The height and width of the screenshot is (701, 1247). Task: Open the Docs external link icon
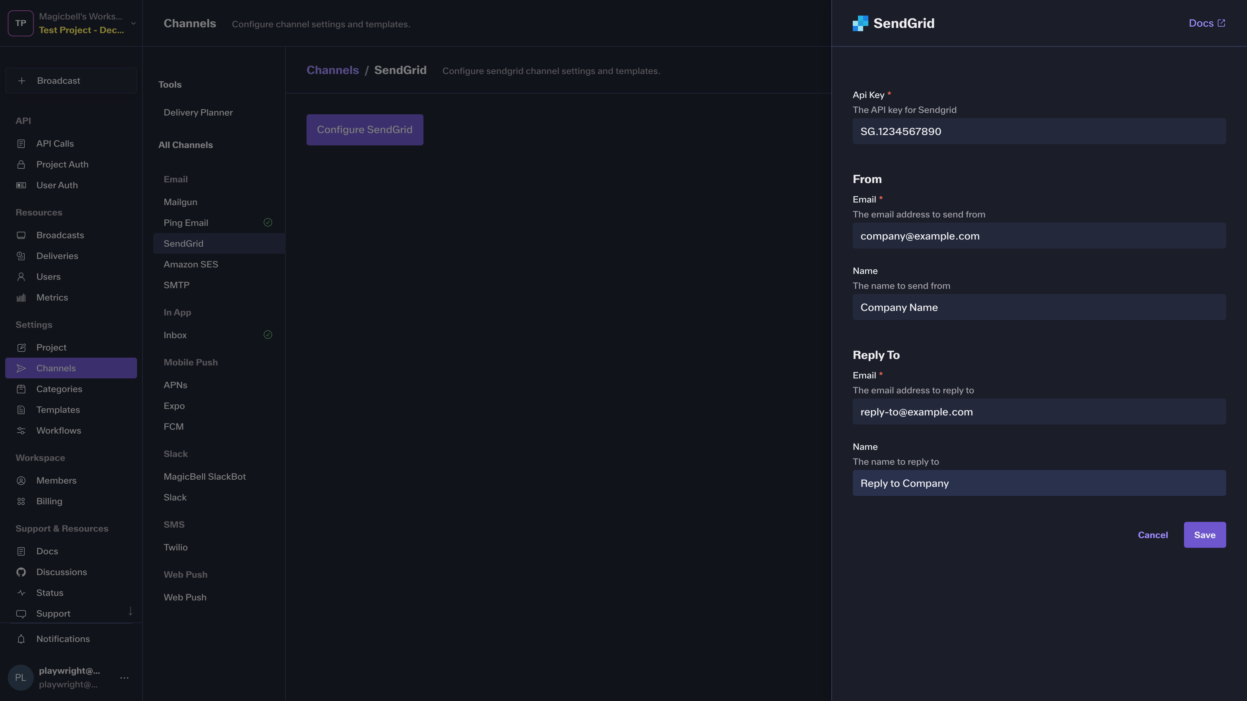1221,23
